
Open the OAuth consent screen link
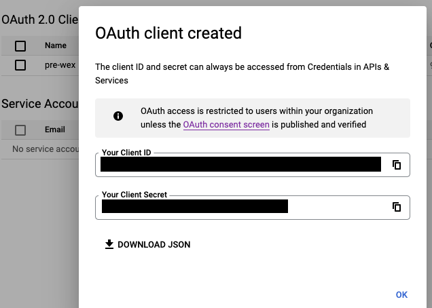click(x=226, y=125)
